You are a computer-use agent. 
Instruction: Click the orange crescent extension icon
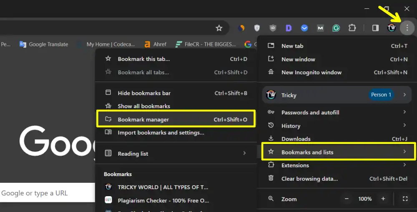click(x=241, y=28)
